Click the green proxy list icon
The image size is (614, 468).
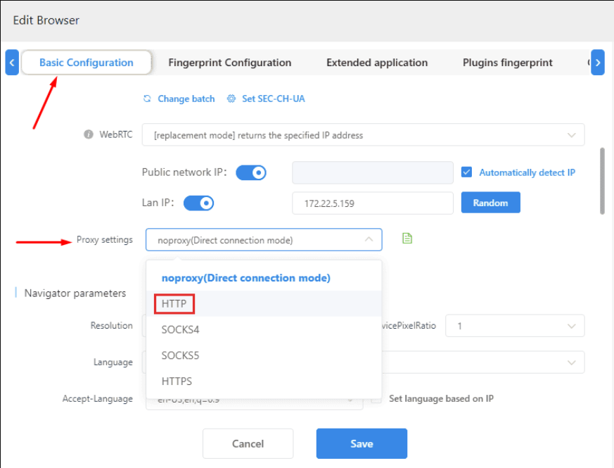coord(407,239)
